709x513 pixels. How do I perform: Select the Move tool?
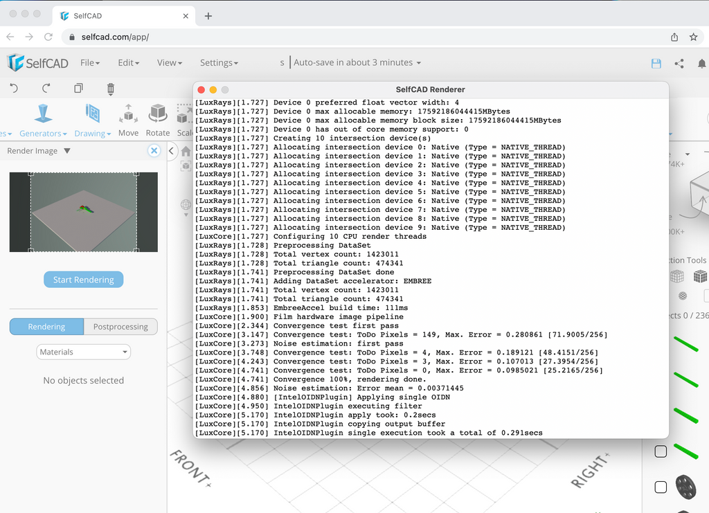[x=128, y=119]
